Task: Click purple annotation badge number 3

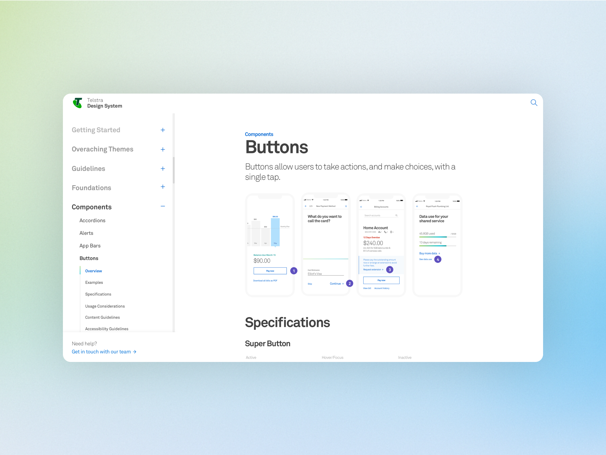Action: point(390,270)
